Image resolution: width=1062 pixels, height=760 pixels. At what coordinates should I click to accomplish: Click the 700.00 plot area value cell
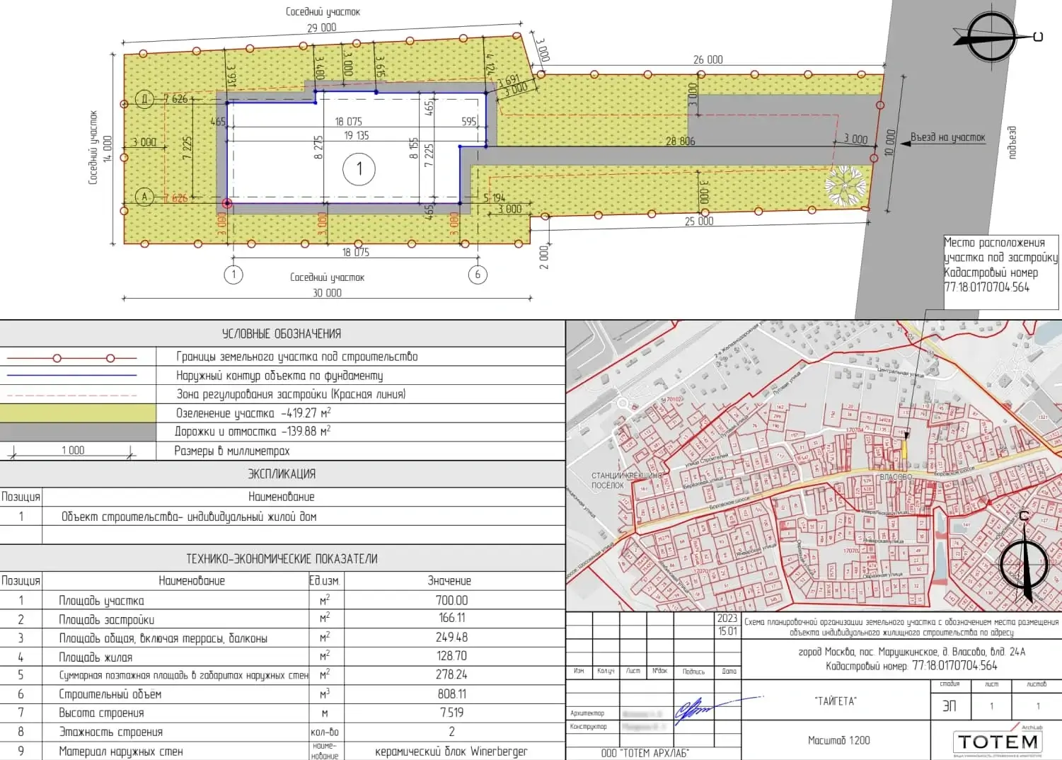click(x=452, y=600)
